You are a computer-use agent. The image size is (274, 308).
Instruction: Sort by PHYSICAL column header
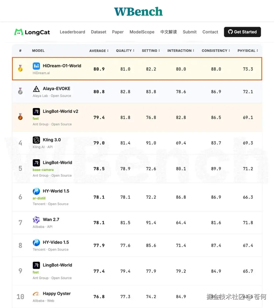pyautogui.click(x=248, y=51)
